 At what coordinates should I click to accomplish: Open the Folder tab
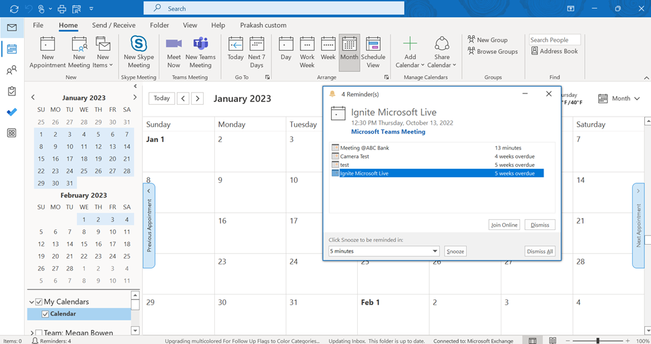[x=160, y=25]
